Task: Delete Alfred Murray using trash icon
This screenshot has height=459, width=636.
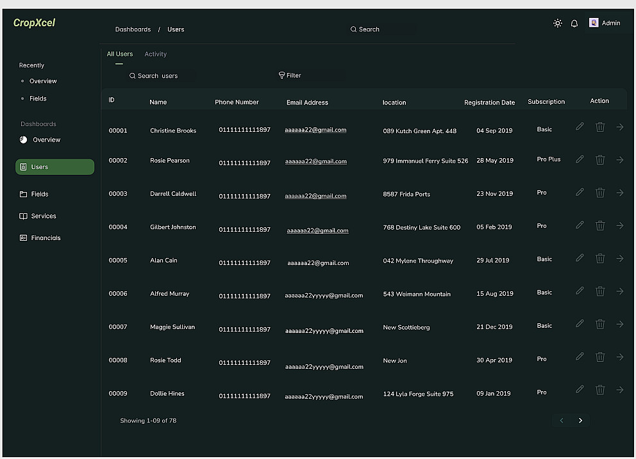Action: 600,291
